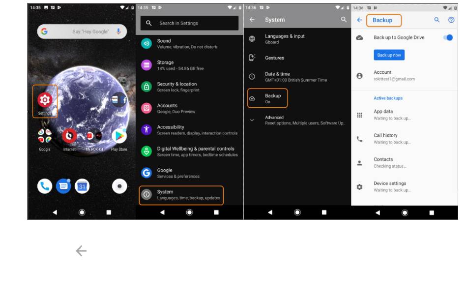Open Accessibility settings entry
The image size is (467, 305).
(x=189, y=130)
